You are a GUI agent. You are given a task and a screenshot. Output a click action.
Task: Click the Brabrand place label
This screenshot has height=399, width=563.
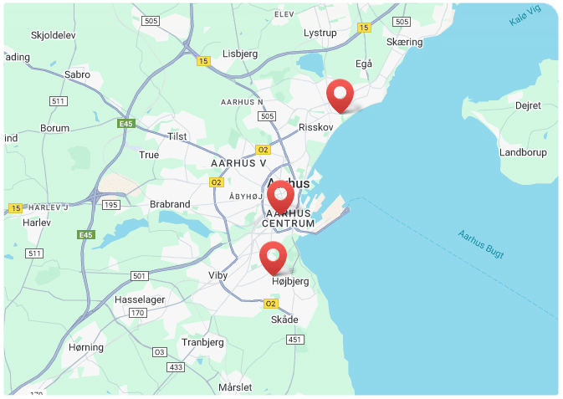pyautogui.click(x=170, y=204)
